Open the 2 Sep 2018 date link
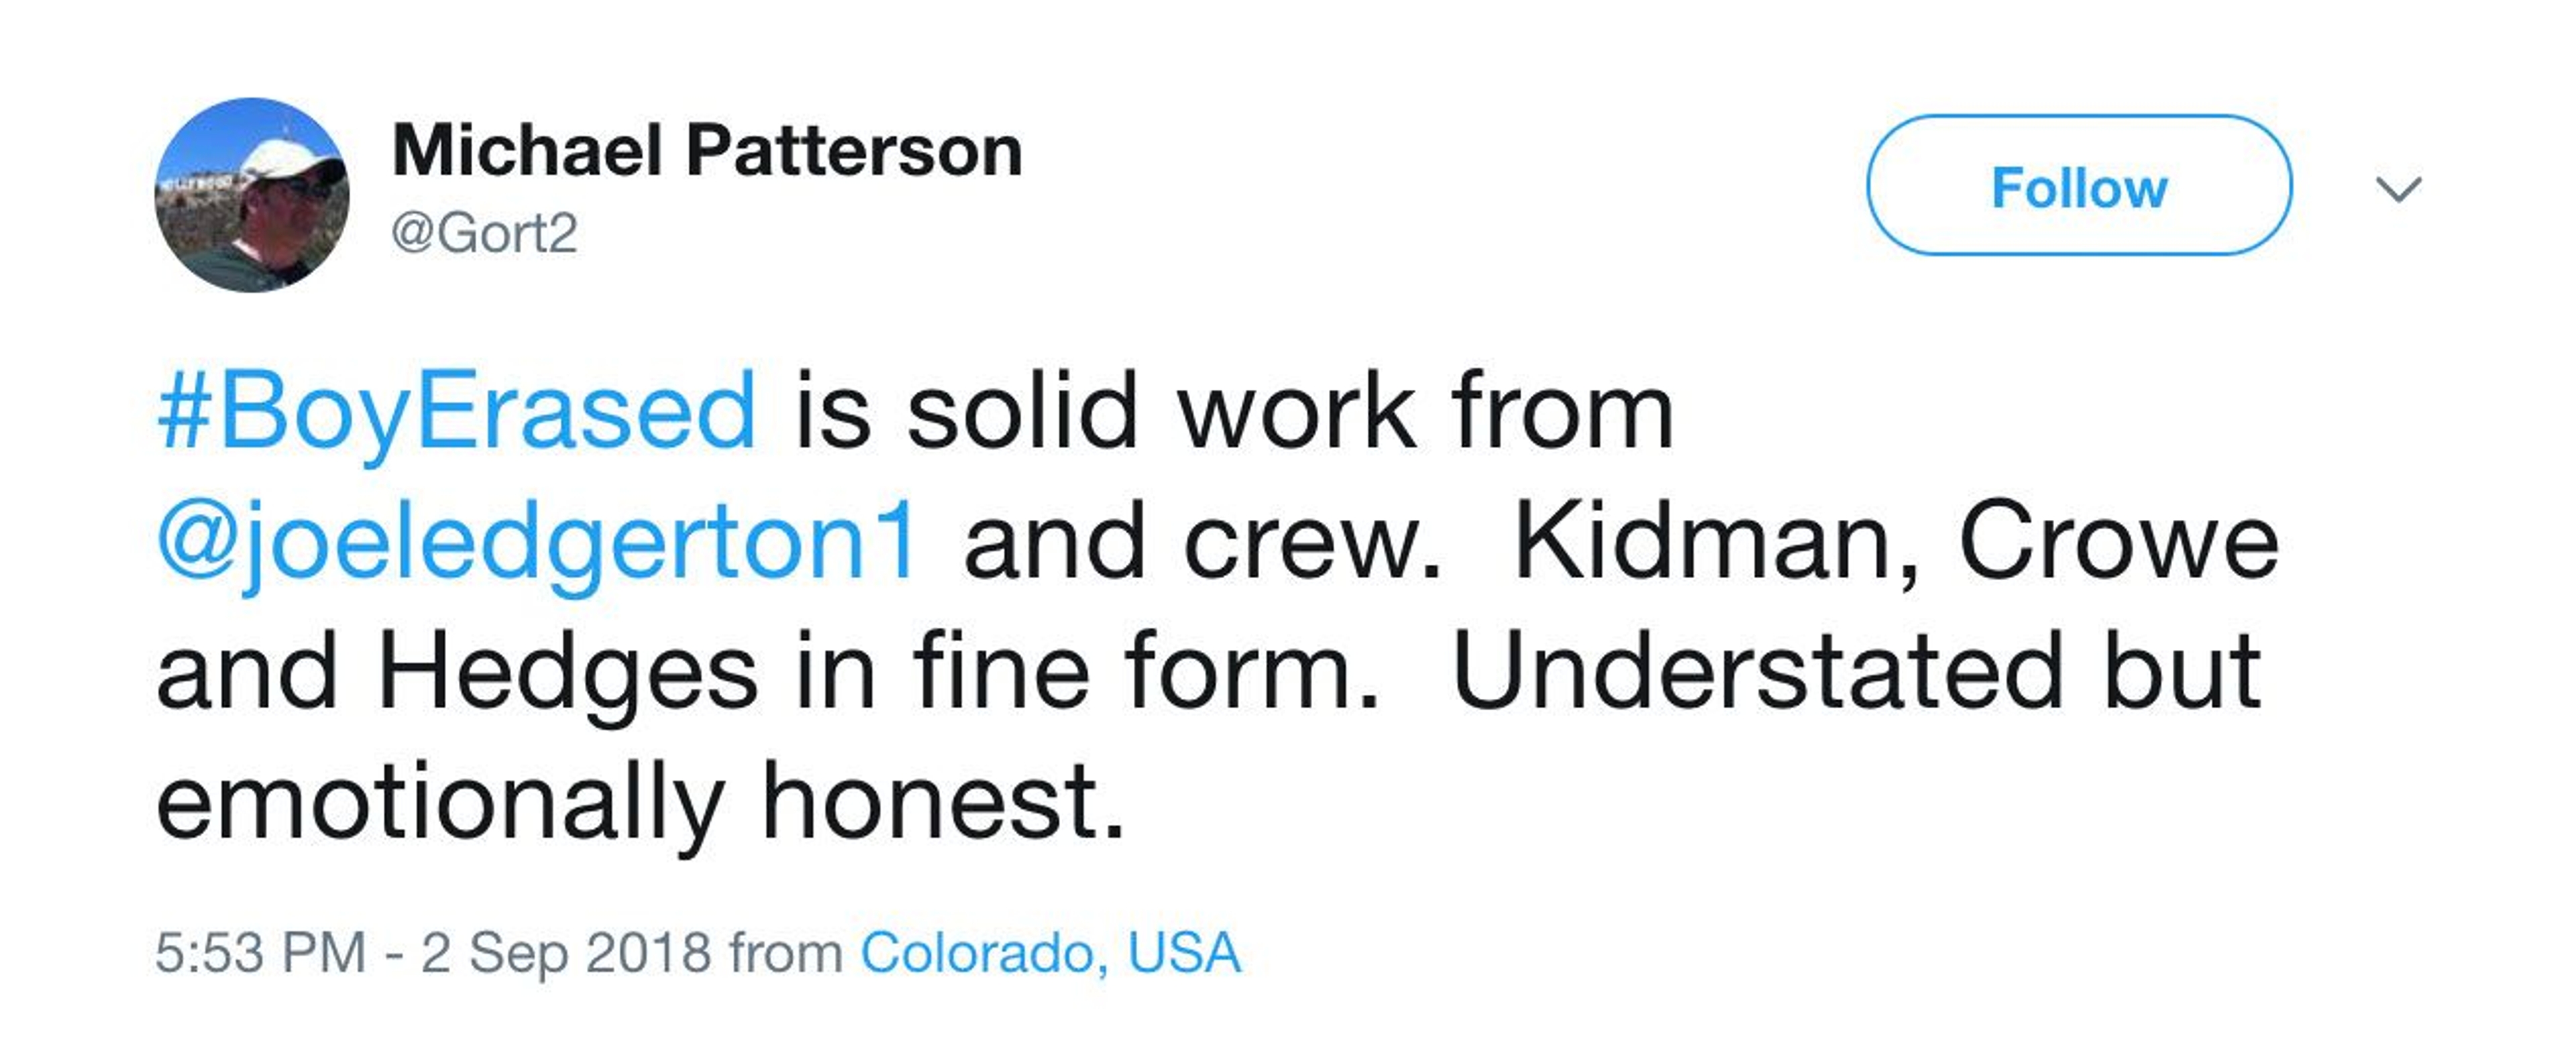The width and height of the screenshot is (2576, 1037). [x=565, y=952]
